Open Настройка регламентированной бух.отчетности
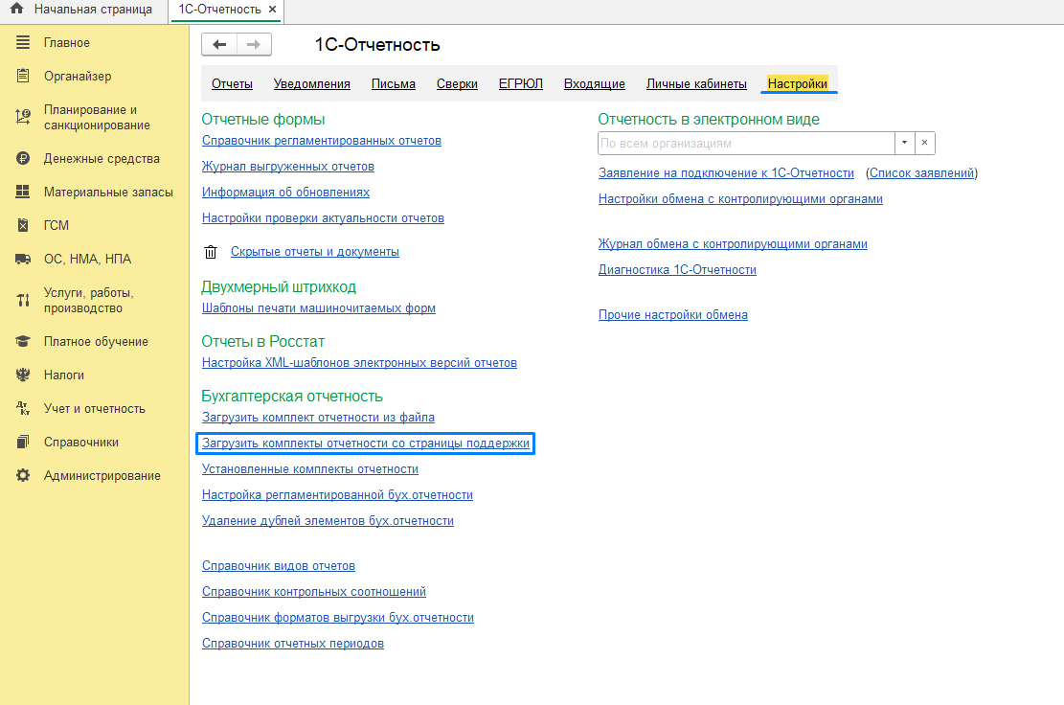 click(x=337, y=494)
